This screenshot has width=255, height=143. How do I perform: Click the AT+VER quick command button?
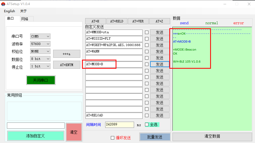point(138,21)
